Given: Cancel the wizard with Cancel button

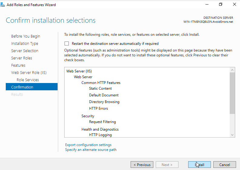Looking at the screenshot, I should [225, 165].
